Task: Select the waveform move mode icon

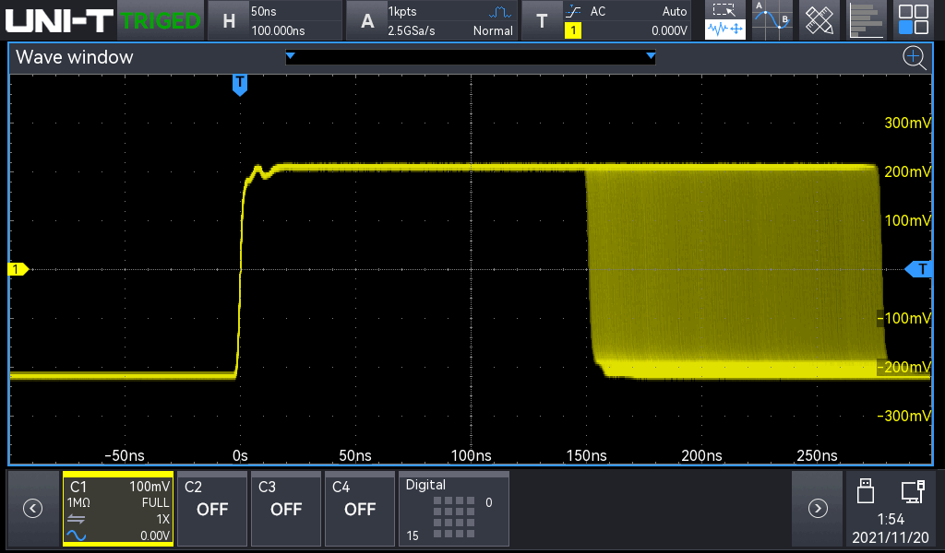Action: point(725,30)
